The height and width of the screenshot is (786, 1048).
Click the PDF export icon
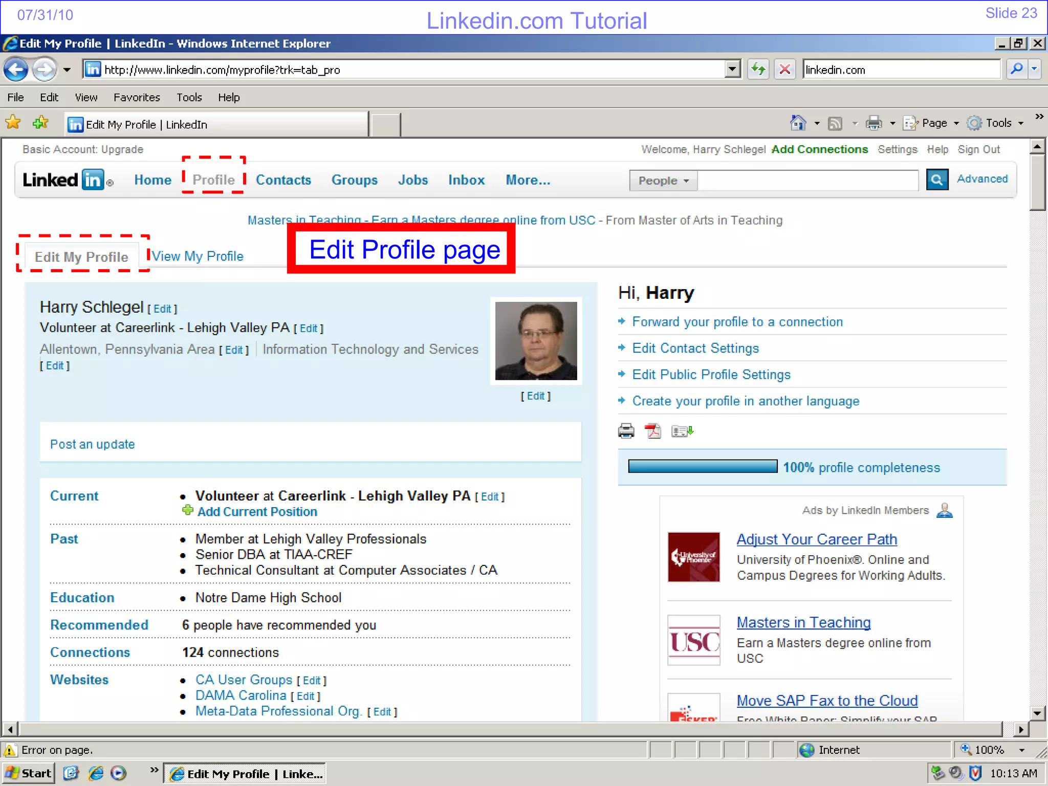click(653, 431)
